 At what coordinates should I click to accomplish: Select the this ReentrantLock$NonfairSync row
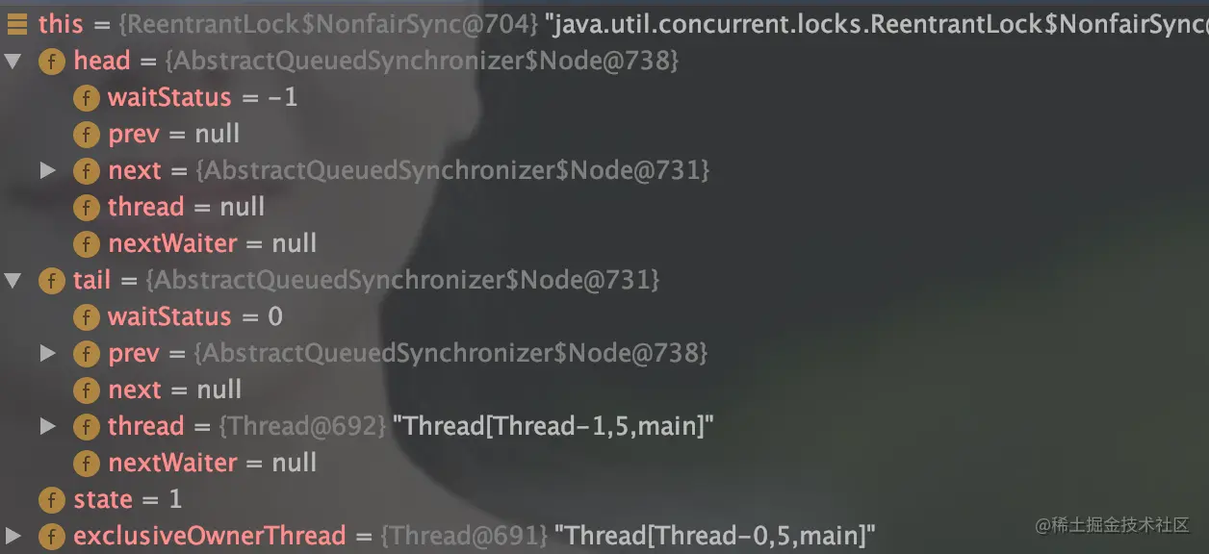tap(604, 24)
